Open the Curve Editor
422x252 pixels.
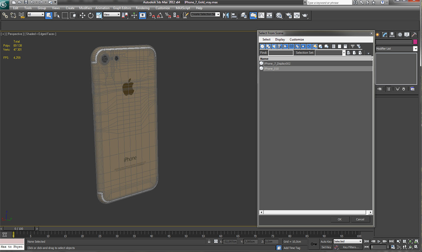pos(261,15)
